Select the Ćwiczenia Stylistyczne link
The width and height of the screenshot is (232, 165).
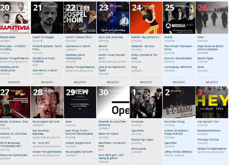[x=14, y=155]
